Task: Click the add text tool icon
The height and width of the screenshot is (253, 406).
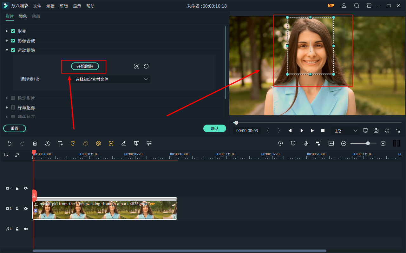Action: tap(60, 143)
